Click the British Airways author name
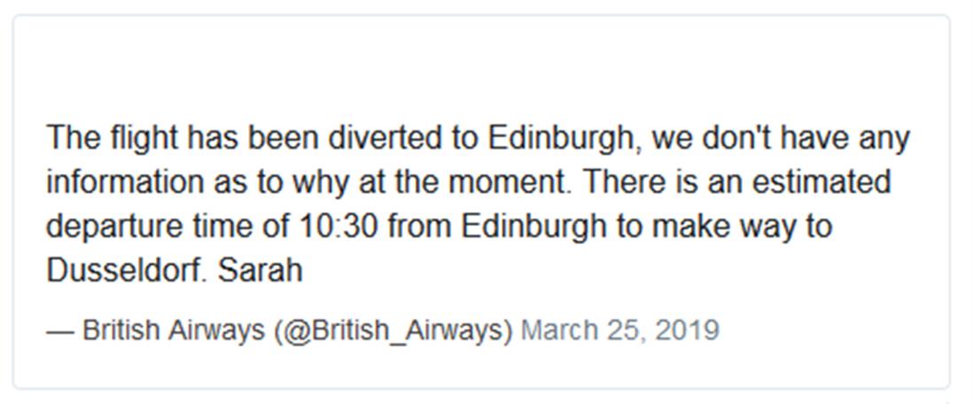This screenshot has width=973, height=404. tap(174, 330)
